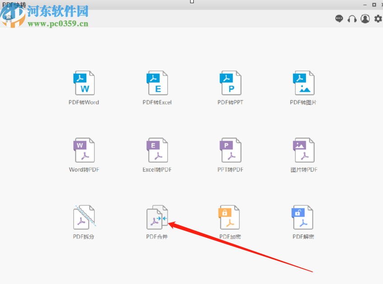Select the PPT转PDF feature icon
Image resolution: width=383 pixels, height=284 pixels.
pos(230,149)
